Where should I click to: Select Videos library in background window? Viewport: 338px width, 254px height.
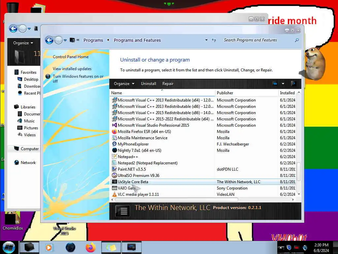27,135
